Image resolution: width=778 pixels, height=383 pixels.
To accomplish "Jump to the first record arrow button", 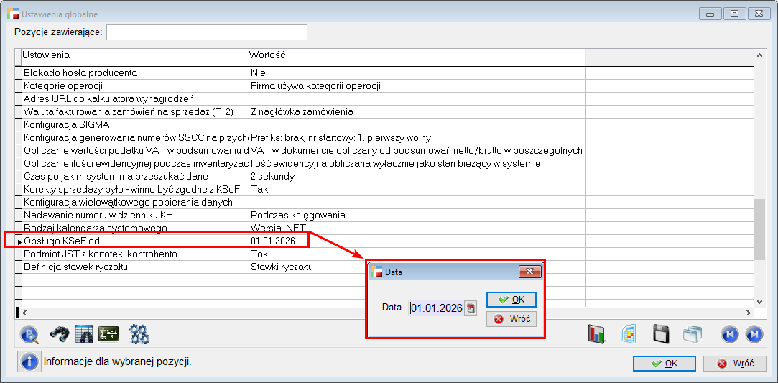I will [x=730, y=334].
